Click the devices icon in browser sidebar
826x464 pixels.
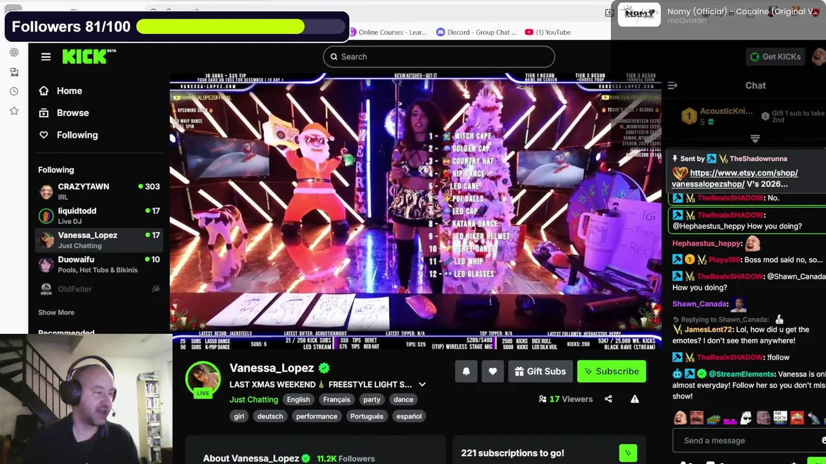tap(14, 72)
